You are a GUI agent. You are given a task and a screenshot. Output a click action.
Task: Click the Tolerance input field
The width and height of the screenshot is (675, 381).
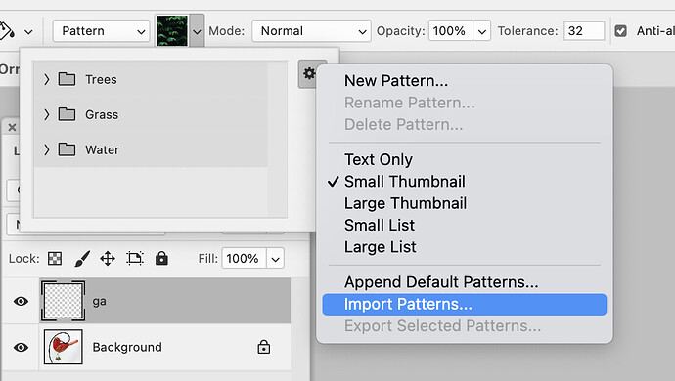(x=584, y=31)
